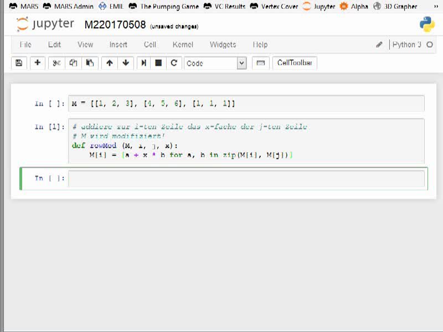The image size is (443, 332).
Task: Click the kernel idle circle indicator
Action: (430, 45)
